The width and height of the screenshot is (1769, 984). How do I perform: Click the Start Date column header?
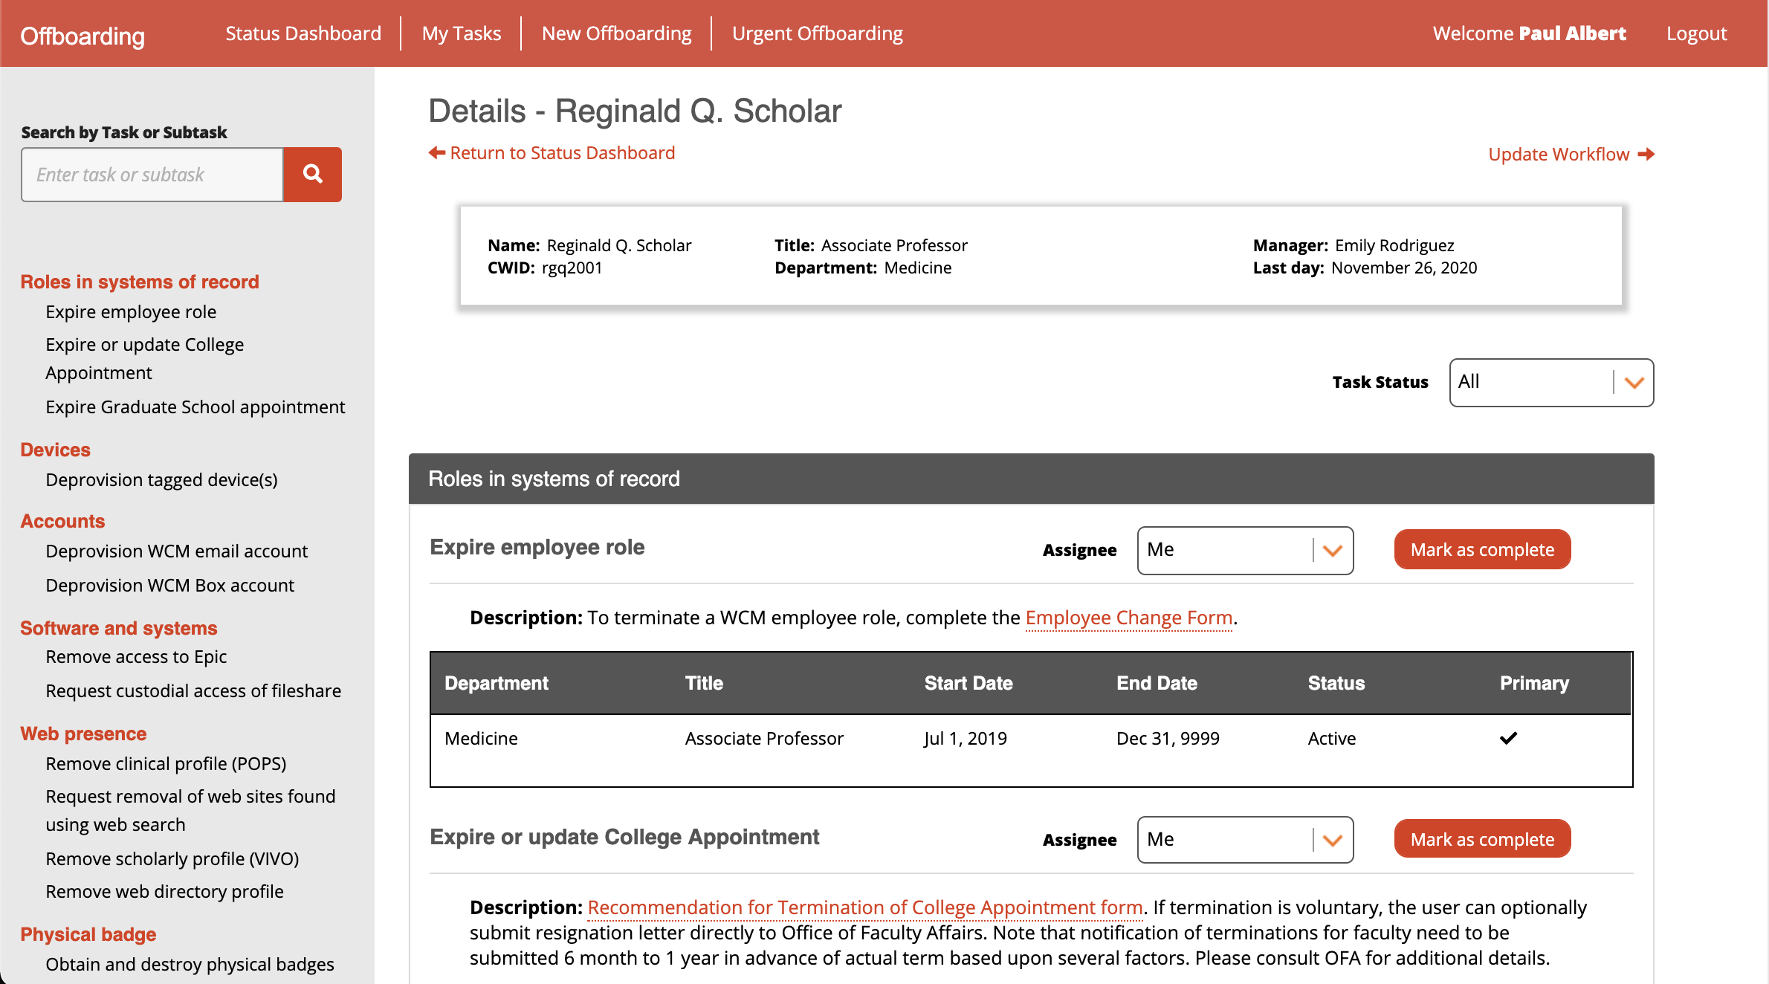coord(968,683)
